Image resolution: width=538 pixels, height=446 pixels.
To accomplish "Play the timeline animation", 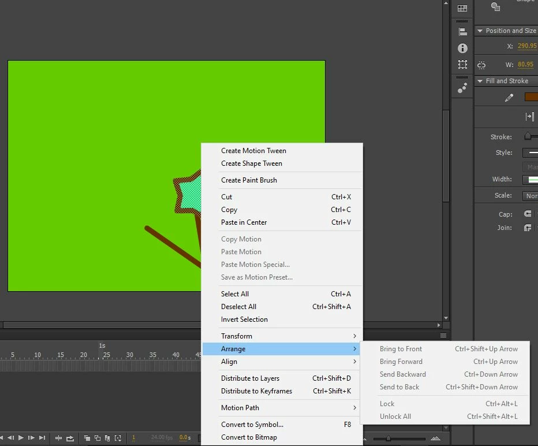I will pos(21,438).
